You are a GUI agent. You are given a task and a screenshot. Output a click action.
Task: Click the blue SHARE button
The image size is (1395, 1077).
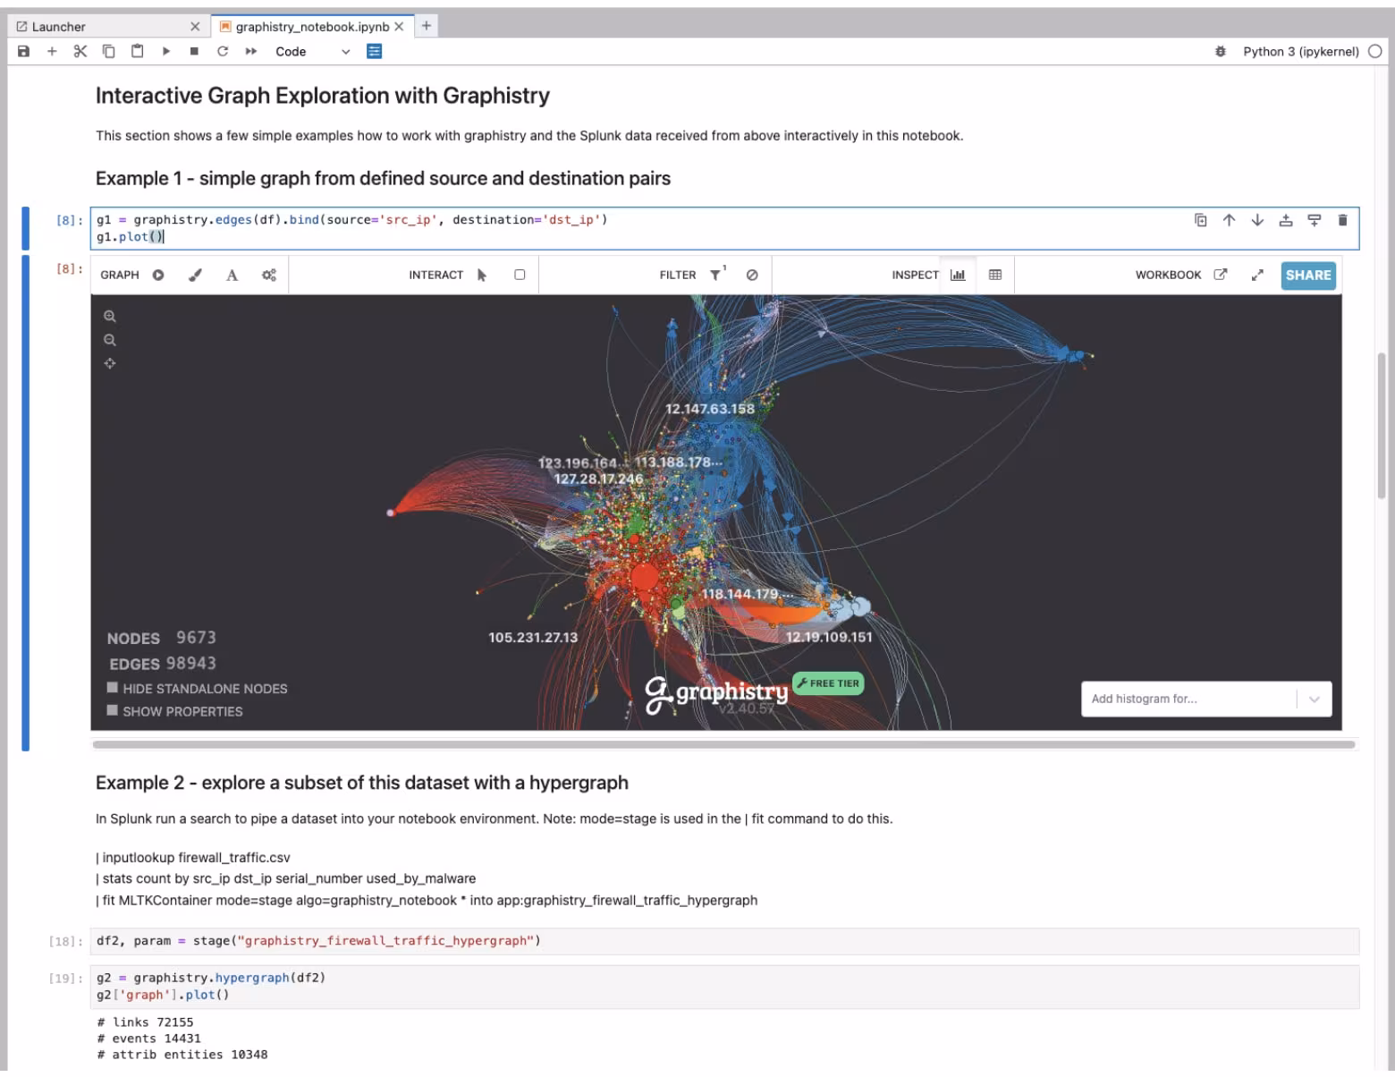coord(1307,276)
